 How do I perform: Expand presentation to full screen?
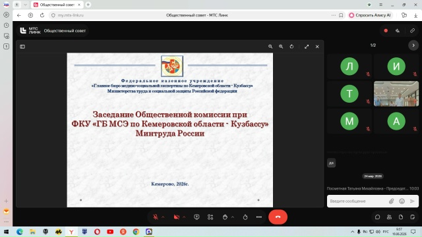(x=307, y=47)
